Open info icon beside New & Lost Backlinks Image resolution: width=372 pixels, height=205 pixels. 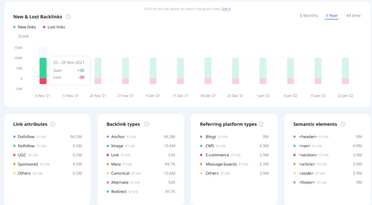tap(68, 17)
